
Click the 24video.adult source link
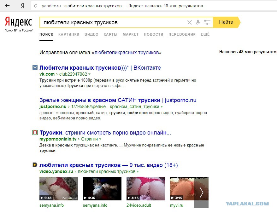[139, 205]
